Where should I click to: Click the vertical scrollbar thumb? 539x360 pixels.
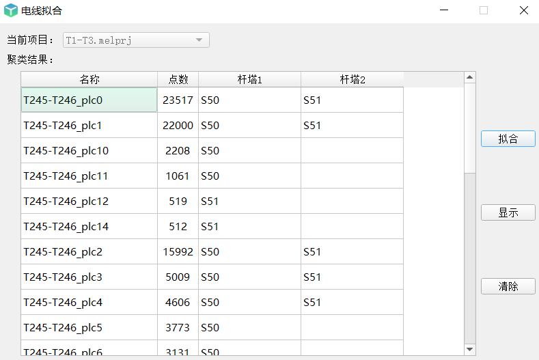pyautogui.click(x=469, y=128)
